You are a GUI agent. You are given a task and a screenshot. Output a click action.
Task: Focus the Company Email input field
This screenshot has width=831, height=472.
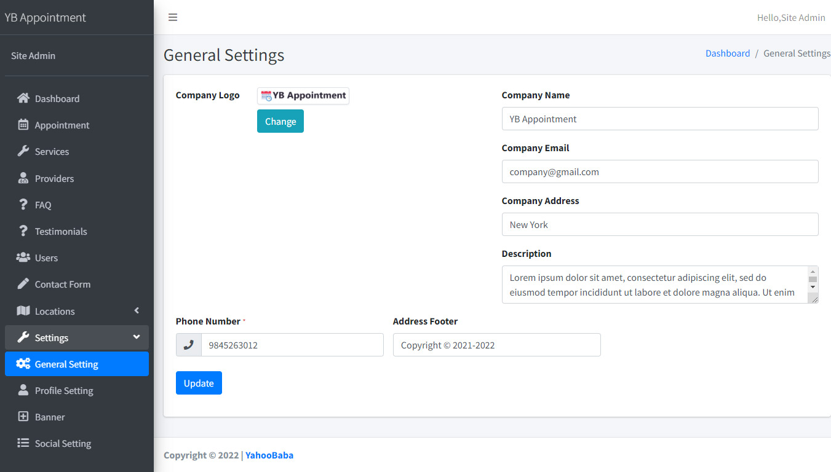tap(659, 172)
